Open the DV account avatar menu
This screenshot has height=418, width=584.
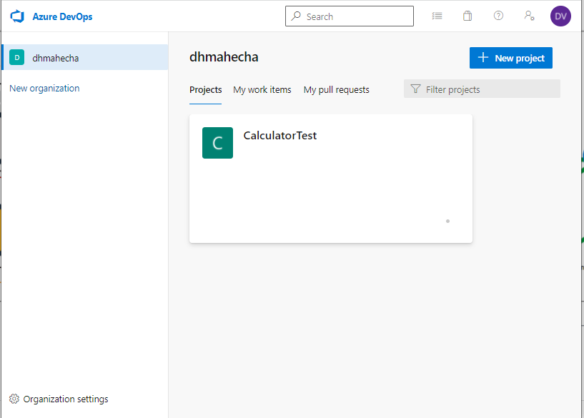(x=560, y=16)
